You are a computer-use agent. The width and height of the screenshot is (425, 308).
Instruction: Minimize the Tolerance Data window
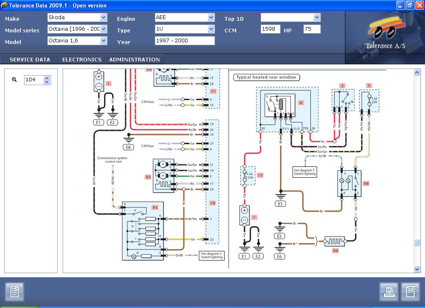coord(401,5)
